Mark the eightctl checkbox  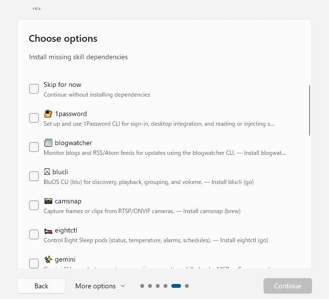click(x=34, y=234)
